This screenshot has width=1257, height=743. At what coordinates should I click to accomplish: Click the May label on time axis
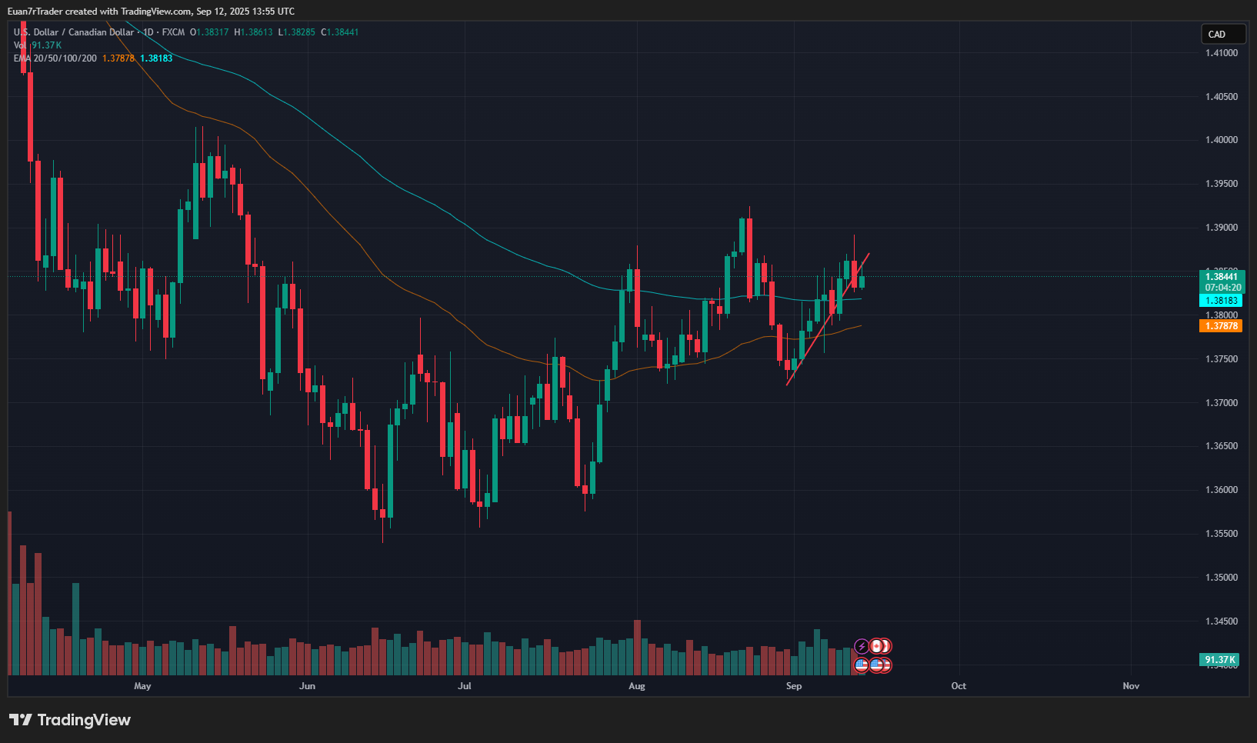click(142, 686)
